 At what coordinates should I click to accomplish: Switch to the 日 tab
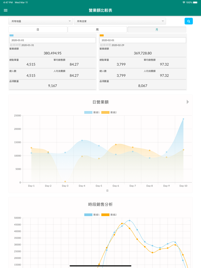[38, 30]
